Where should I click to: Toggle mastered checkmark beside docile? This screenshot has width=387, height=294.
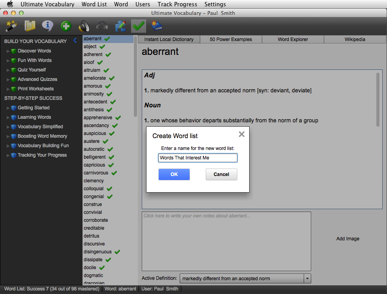click(x=102, y=268)
